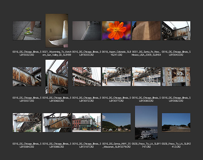This screenshot has height=160, width=203.
Task: Click file name ending SL8Y3082.CR2
Action: [x=176, y=99]
